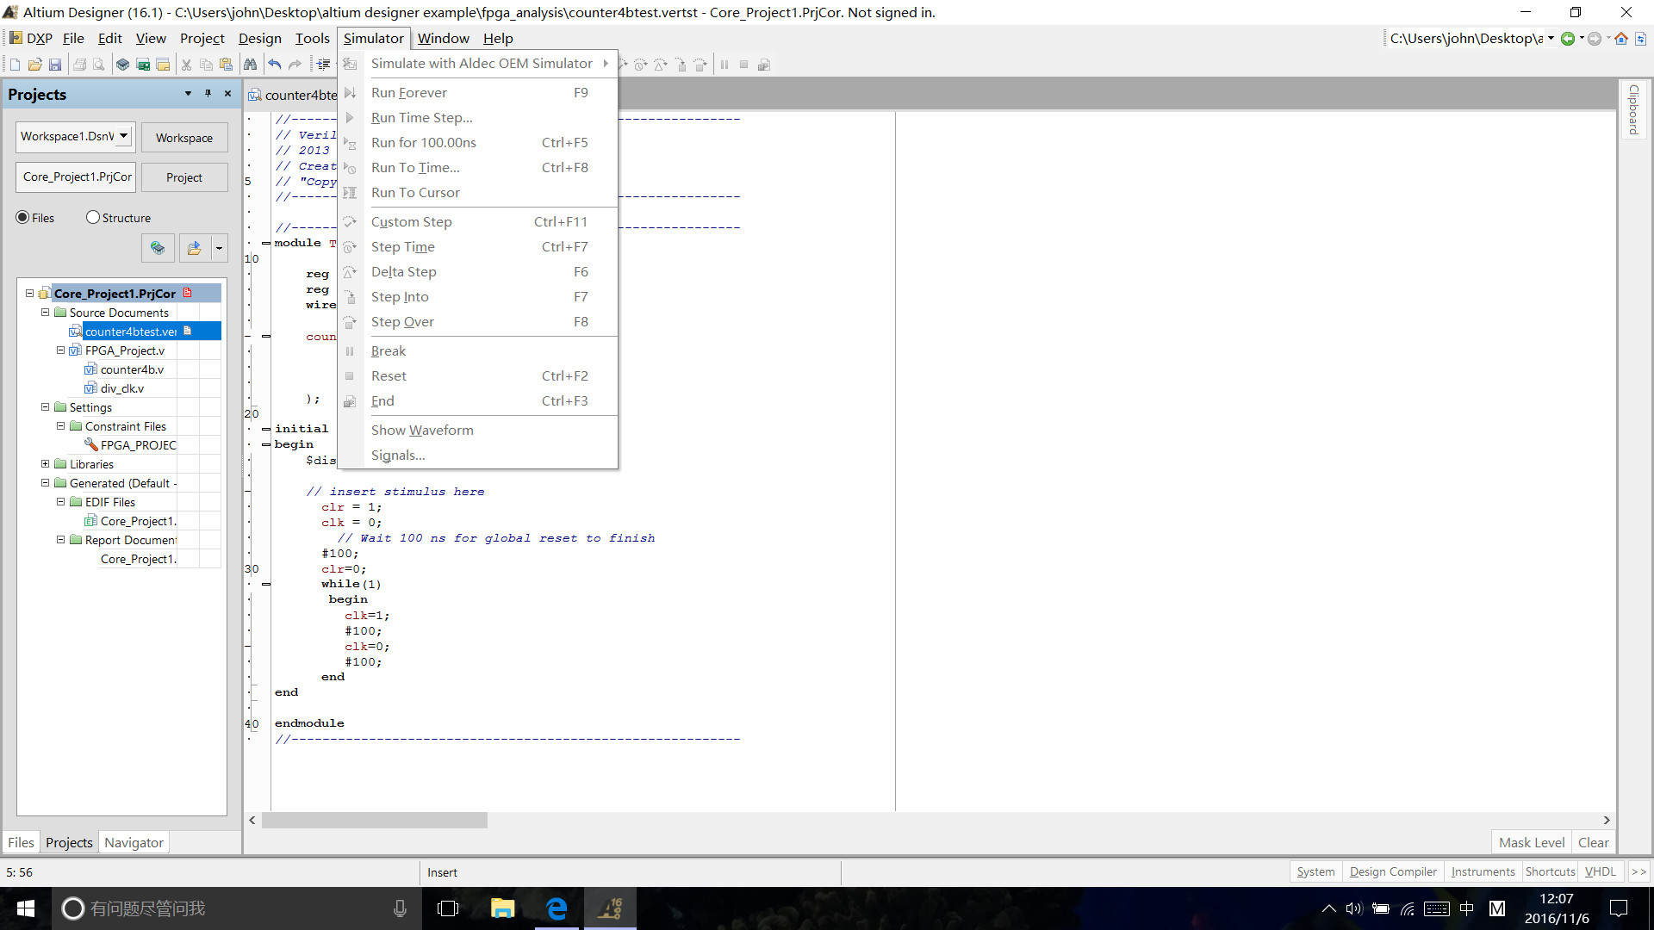The image size is (1654, 930).
Task: Collapse the Report Documents folder
Action: 60,540
